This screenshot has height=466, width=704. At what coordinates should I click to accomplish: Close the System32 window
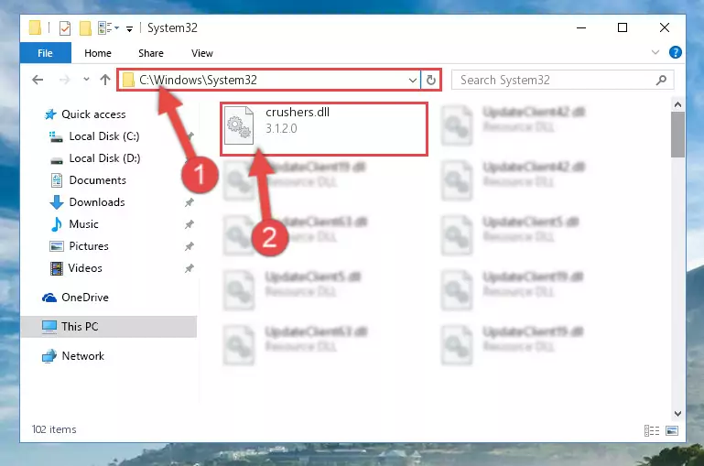point(665,27)
